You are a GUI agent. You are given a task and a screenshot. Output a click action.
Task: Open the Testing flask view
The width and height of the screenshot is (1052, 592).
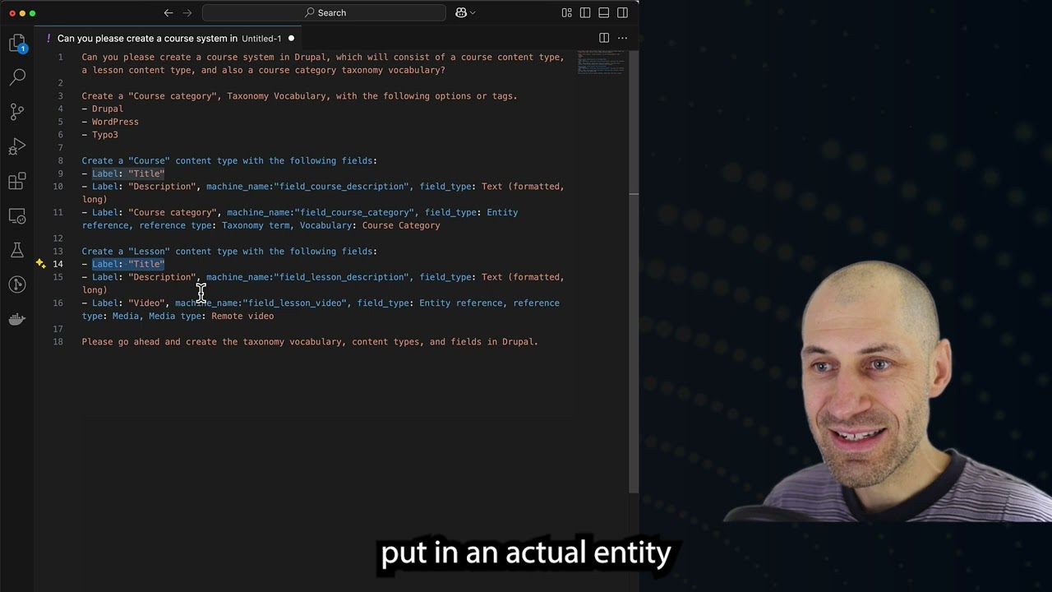(17, 250)
